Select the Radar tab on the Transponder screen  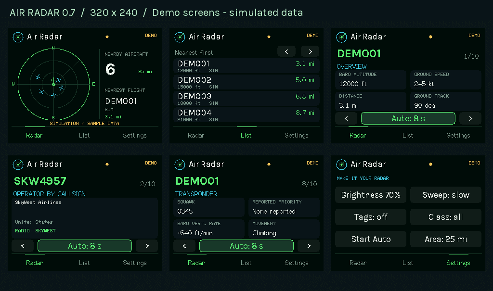pyautogui.click(x=196, y=263)
